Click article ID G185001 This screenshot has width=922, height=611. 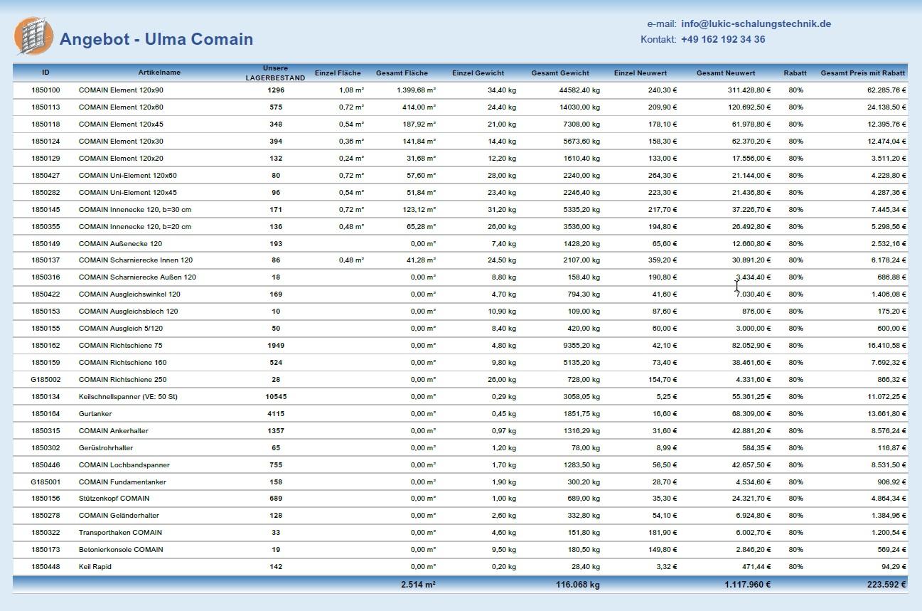click(x=45, y=482)
